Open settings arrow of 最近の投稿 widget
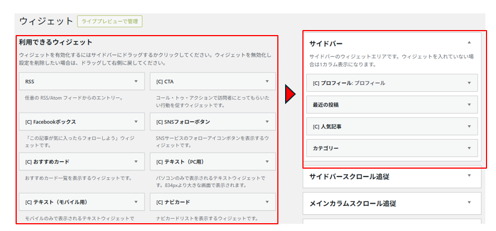Image resolution: width=496 pixels, height=231 pixels. pyautogui.click(x=469, y=105)
